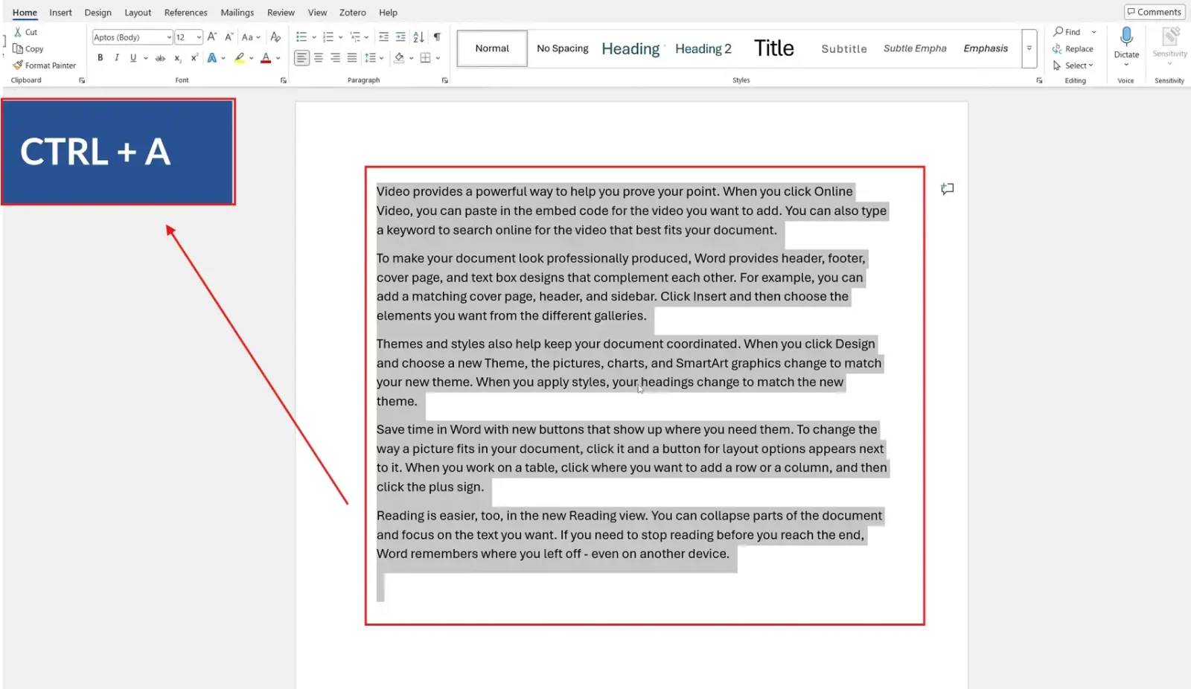Open the Select dropdown in Editing
This screenshot has width=1191, height=689.
click(x=1073, y=65)
